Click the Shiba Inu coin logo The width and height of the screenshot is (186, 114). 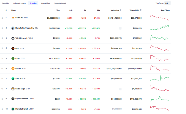13,18
